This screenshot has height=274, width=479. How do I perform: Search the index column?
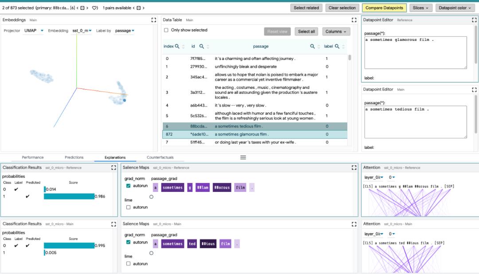[177, 46]
